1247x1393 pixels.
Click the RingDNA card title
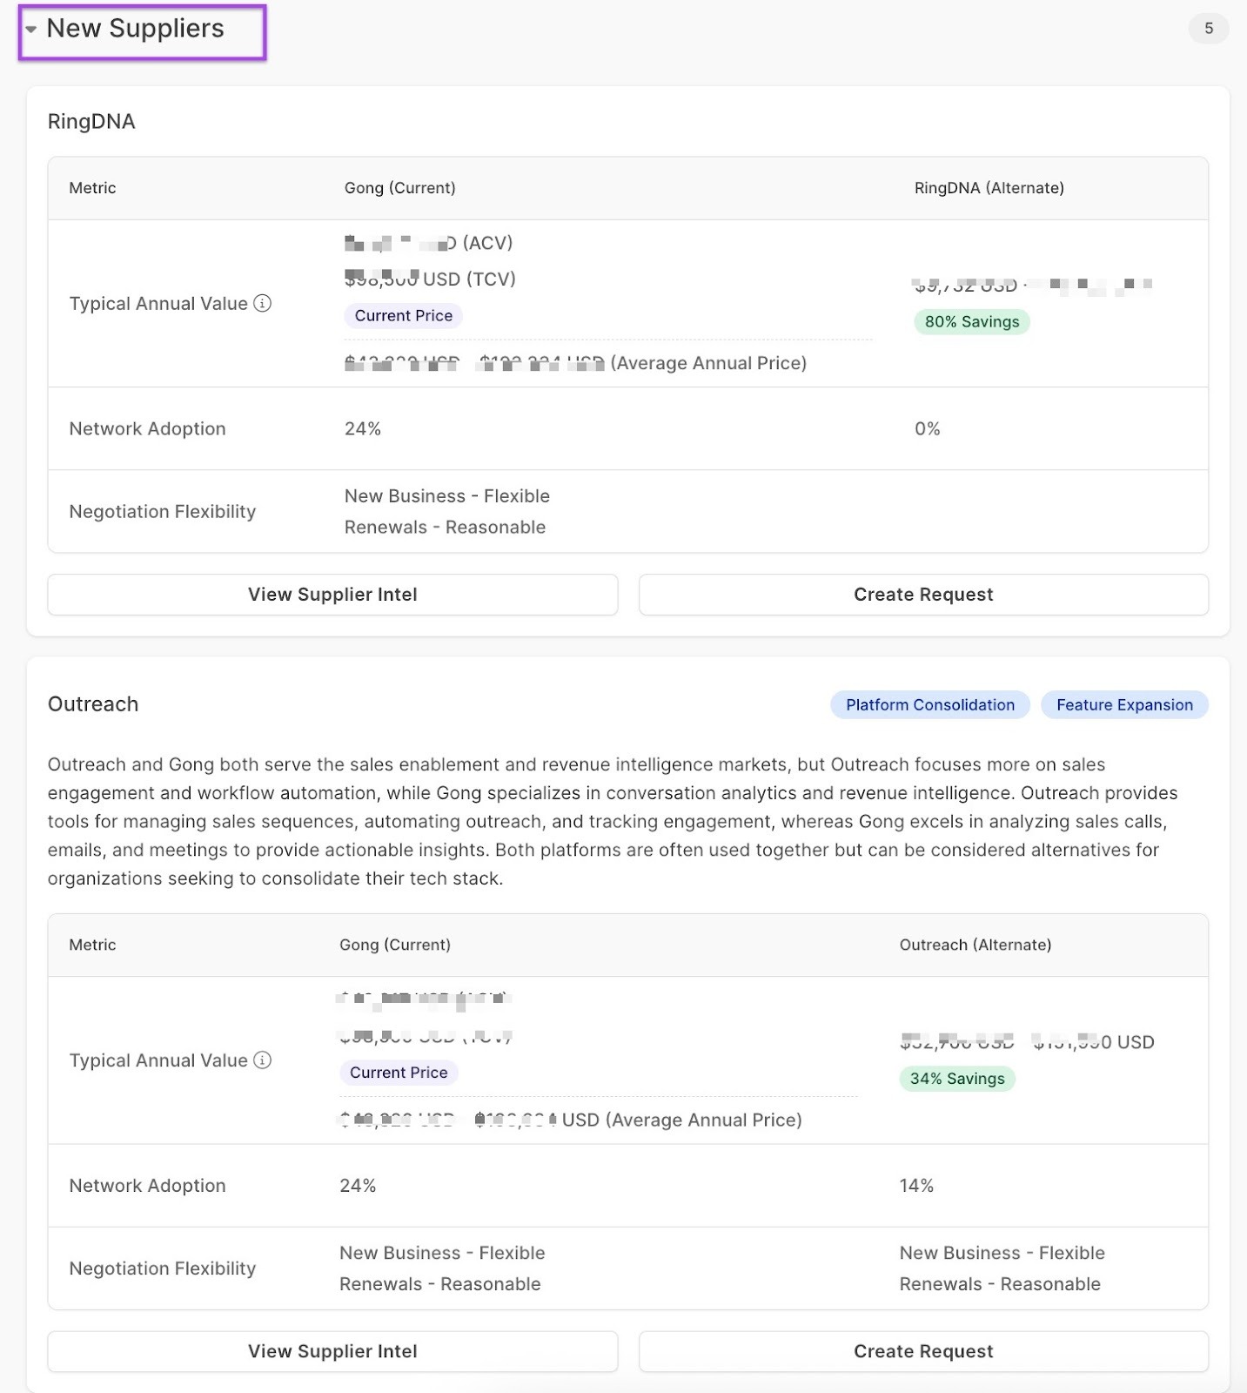(91, 122)
